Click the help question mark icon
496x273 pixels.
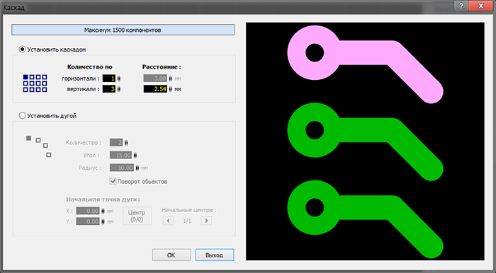(461, 6)
